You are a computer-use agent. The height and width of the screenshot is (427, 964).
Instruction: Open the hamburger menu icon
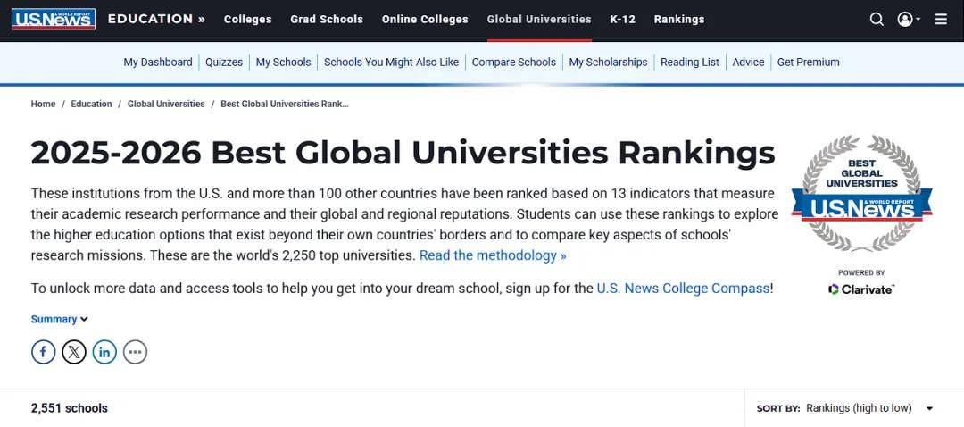pos(941,19)
